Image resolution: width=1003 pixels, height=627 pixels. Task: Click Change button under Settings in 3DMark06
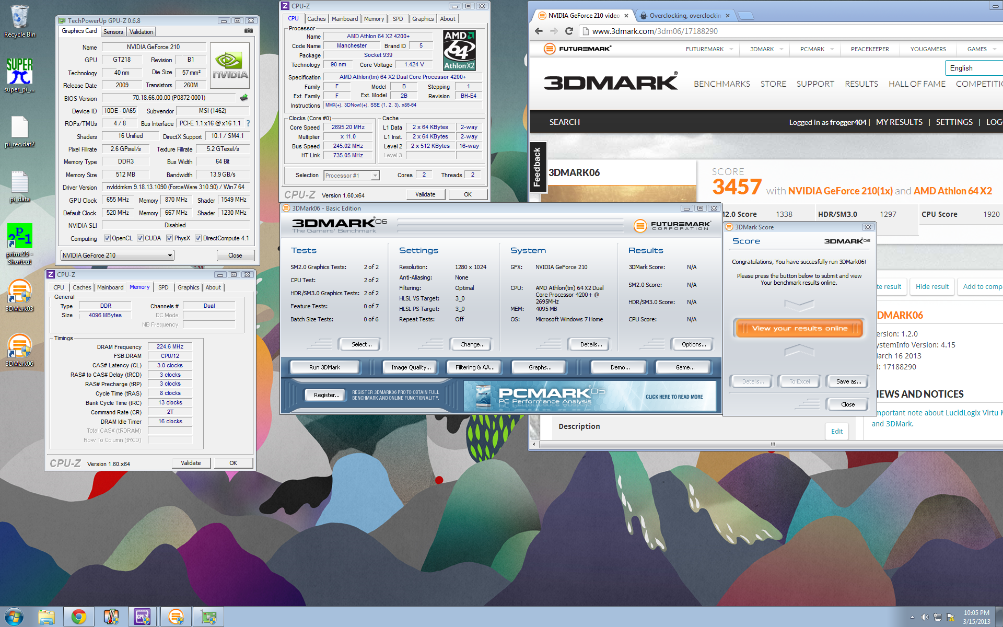(x=472, y=344)
